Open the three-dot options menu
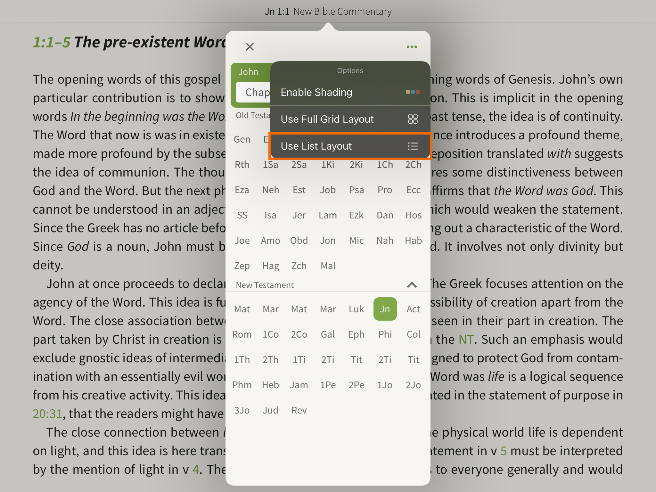 [x=412, y=47]
